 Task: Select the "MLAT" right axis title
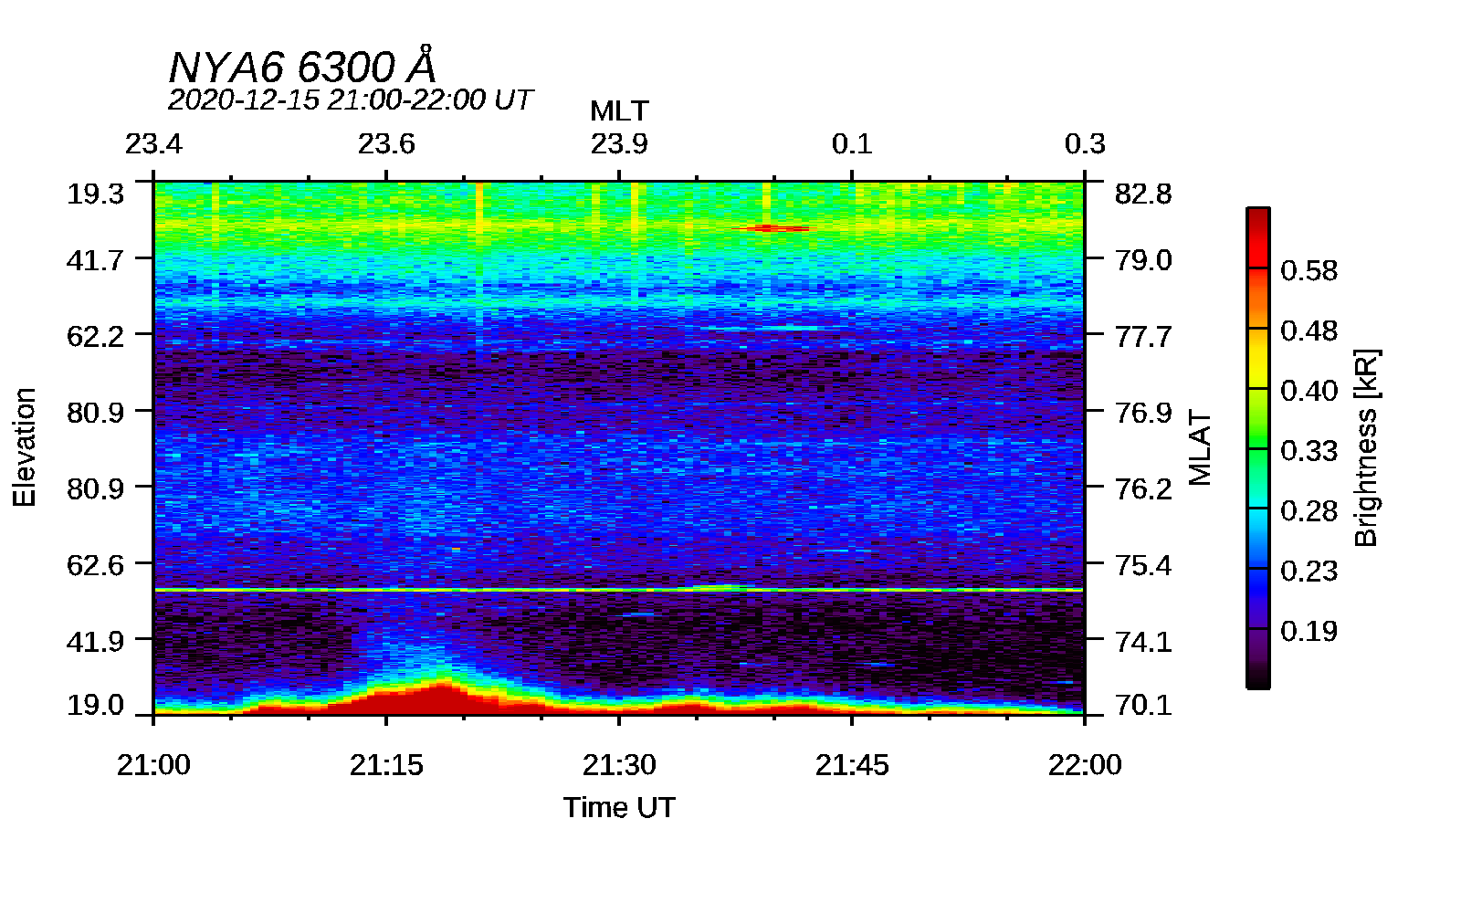(1200, 447)
